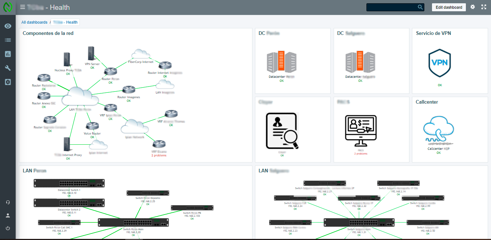Click the search input field at top right
Viewport: 491px width, 240px height.
(393, 7)
